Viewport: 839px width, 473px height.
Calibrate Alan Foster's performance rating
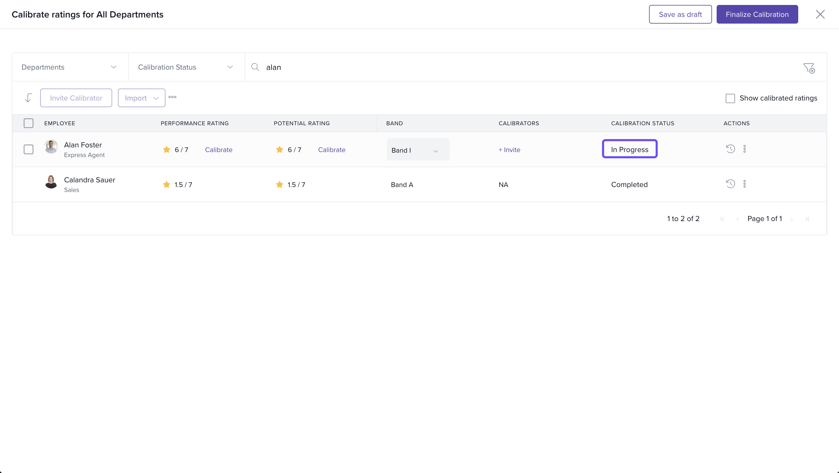tap(218, 150)
